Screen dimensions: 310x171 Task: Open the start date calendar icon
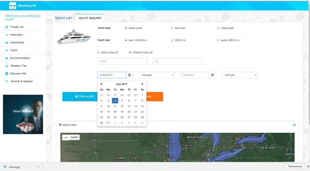coord(129,75)
